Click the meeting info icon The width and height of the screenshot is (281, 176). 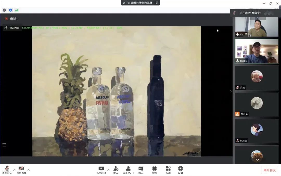(4, 10)
